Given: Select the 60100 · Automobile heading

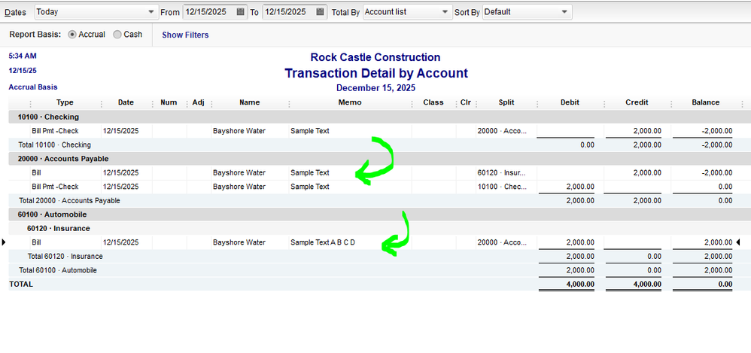Looking at the screenshot, I should [52, 215].
